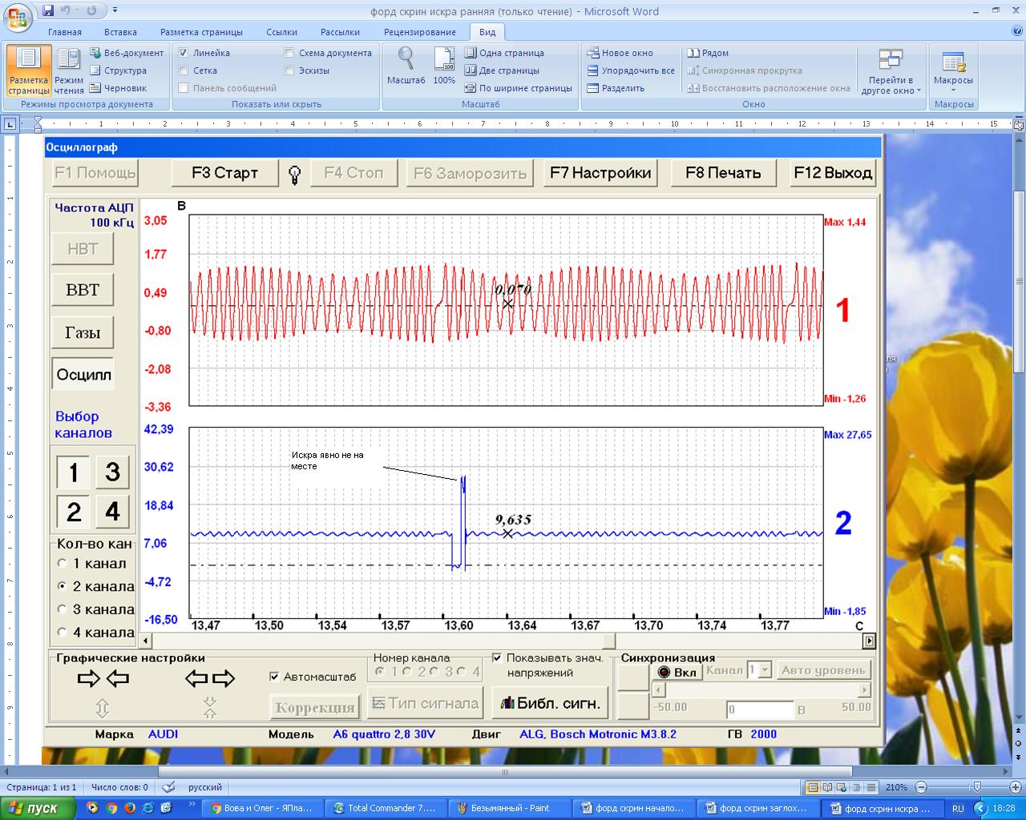
Task: Enable the Thumbnails (Эскизы) checkbox
Action: [x=289, y=70]
